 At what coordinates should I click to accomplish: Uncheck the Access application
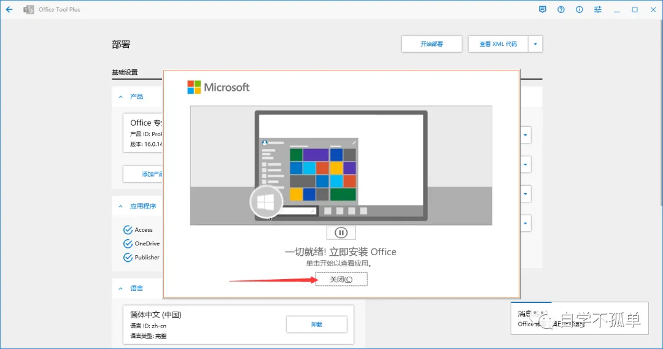(128, 230)
